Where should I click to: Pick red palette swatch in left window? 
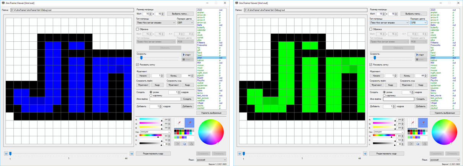(179, 133)
